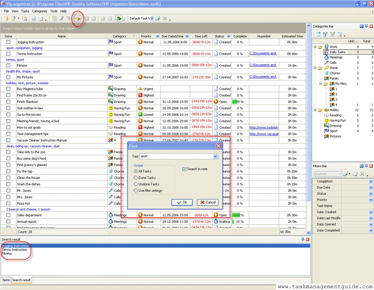Switch to the Note tab
374x290 pixels.
6,280
